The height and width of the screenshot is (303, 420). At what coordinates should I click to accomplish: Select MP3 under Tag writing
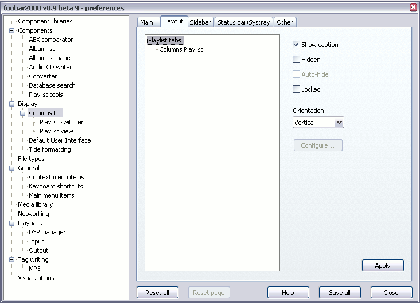coord(34,269)
